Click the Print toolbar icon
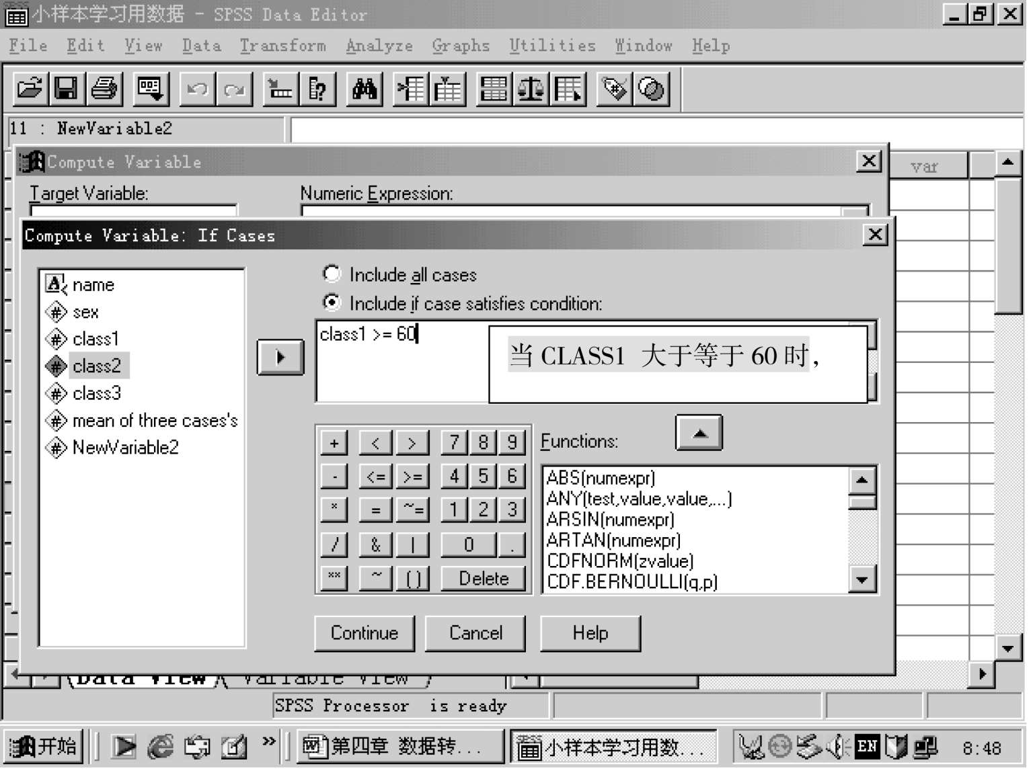The height and width of the screenshot is (775, 1033). click(104, 89)
